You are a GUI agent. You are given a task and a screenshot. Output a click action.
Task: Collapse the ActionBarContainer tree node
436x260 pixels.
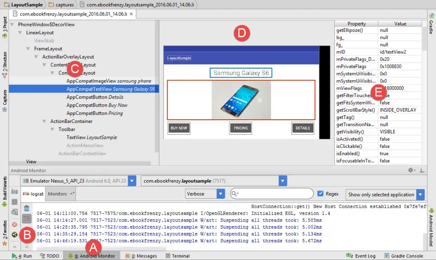(45, 121)
